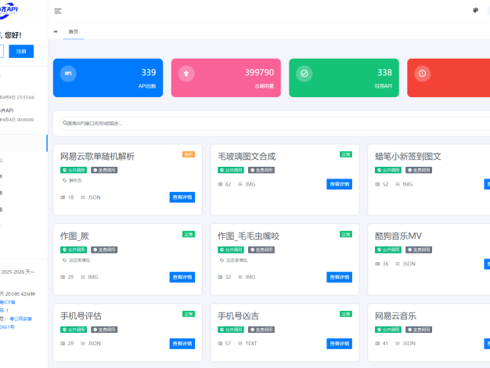The height and width of the screenshot is (368, 490).
Task: Click the ICP备 link in sidebar
Action: 8,302
